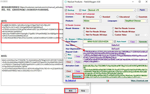Select the Custom Value radio
The height and width of the screenshot is (94, 150).
113,35
